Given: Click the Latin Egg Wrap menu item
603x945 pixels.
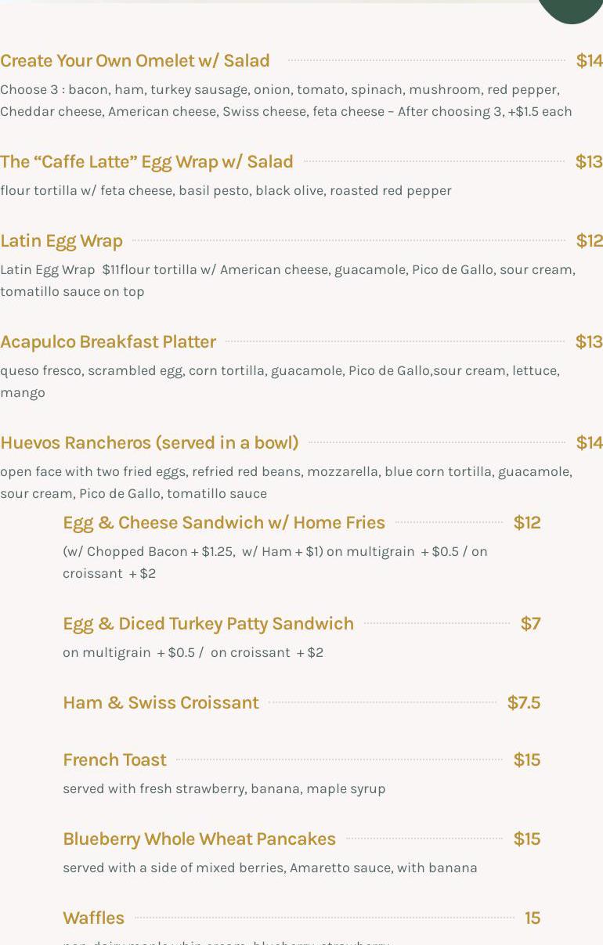Looking at the screenshot, I should point(61,240).
